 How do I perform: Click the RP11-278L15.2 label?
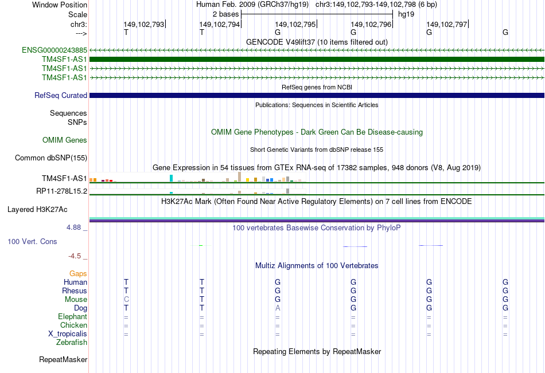62,191
